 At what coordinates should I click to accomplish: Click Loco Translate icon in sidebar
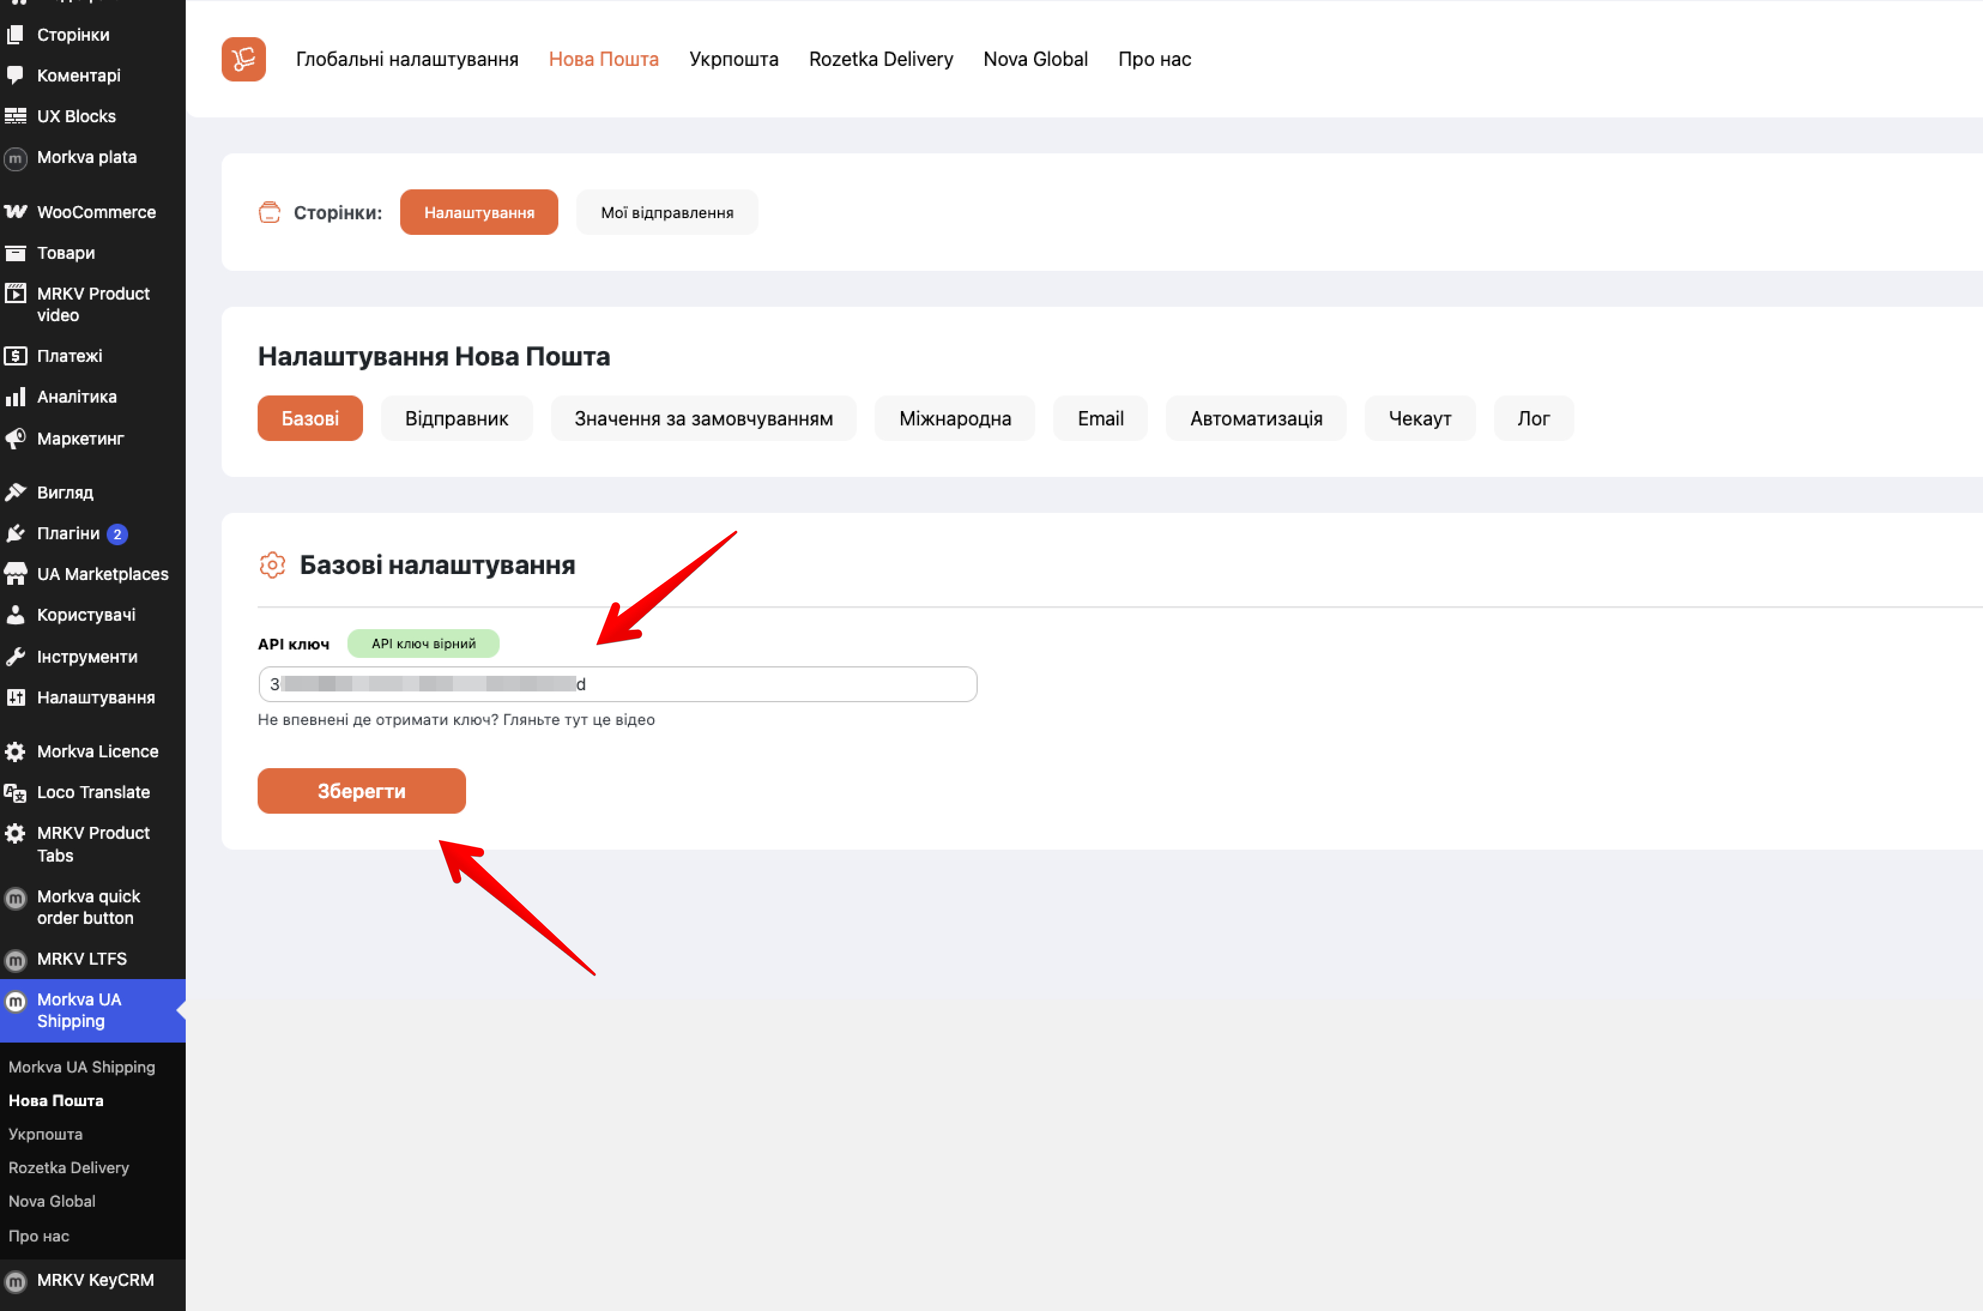pos(16,792)
